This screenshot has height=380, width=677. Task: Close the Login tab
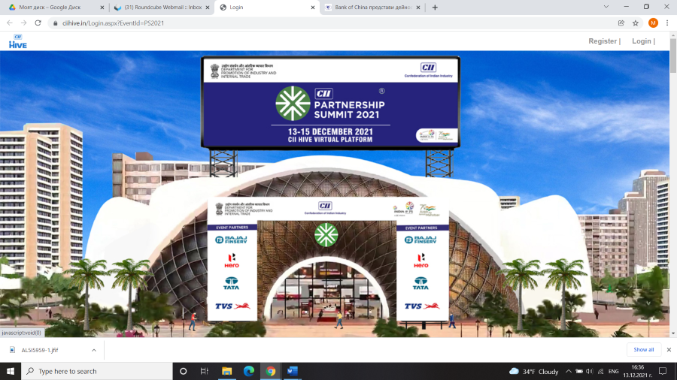(x=313, y=8)
